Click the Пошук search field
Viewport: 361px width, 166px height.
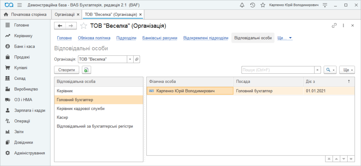278,70
